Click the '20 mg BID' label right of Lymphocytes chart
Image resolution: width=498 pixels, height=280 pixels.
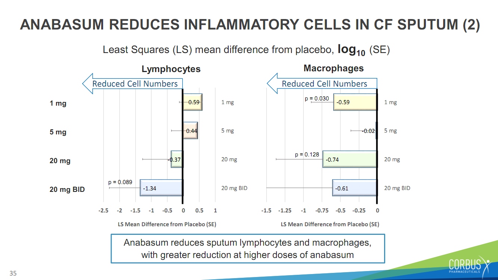234,189
